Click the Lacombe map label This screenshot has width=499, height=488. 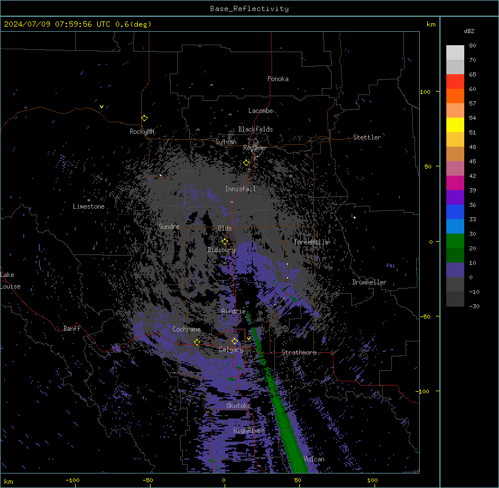tap(260, 111)
